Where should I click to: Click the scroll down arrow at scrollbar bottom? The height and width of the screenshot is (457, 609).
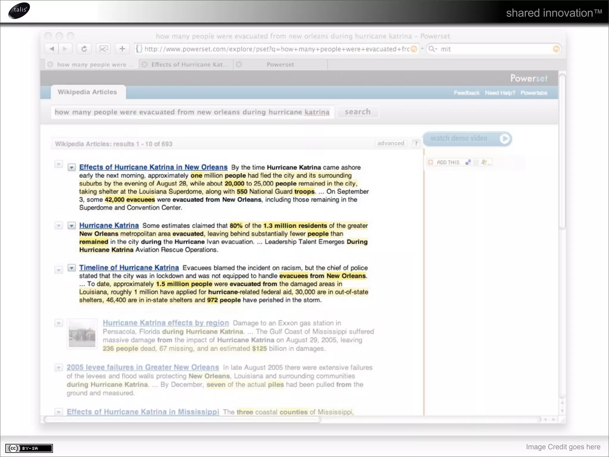coord(562,411)
